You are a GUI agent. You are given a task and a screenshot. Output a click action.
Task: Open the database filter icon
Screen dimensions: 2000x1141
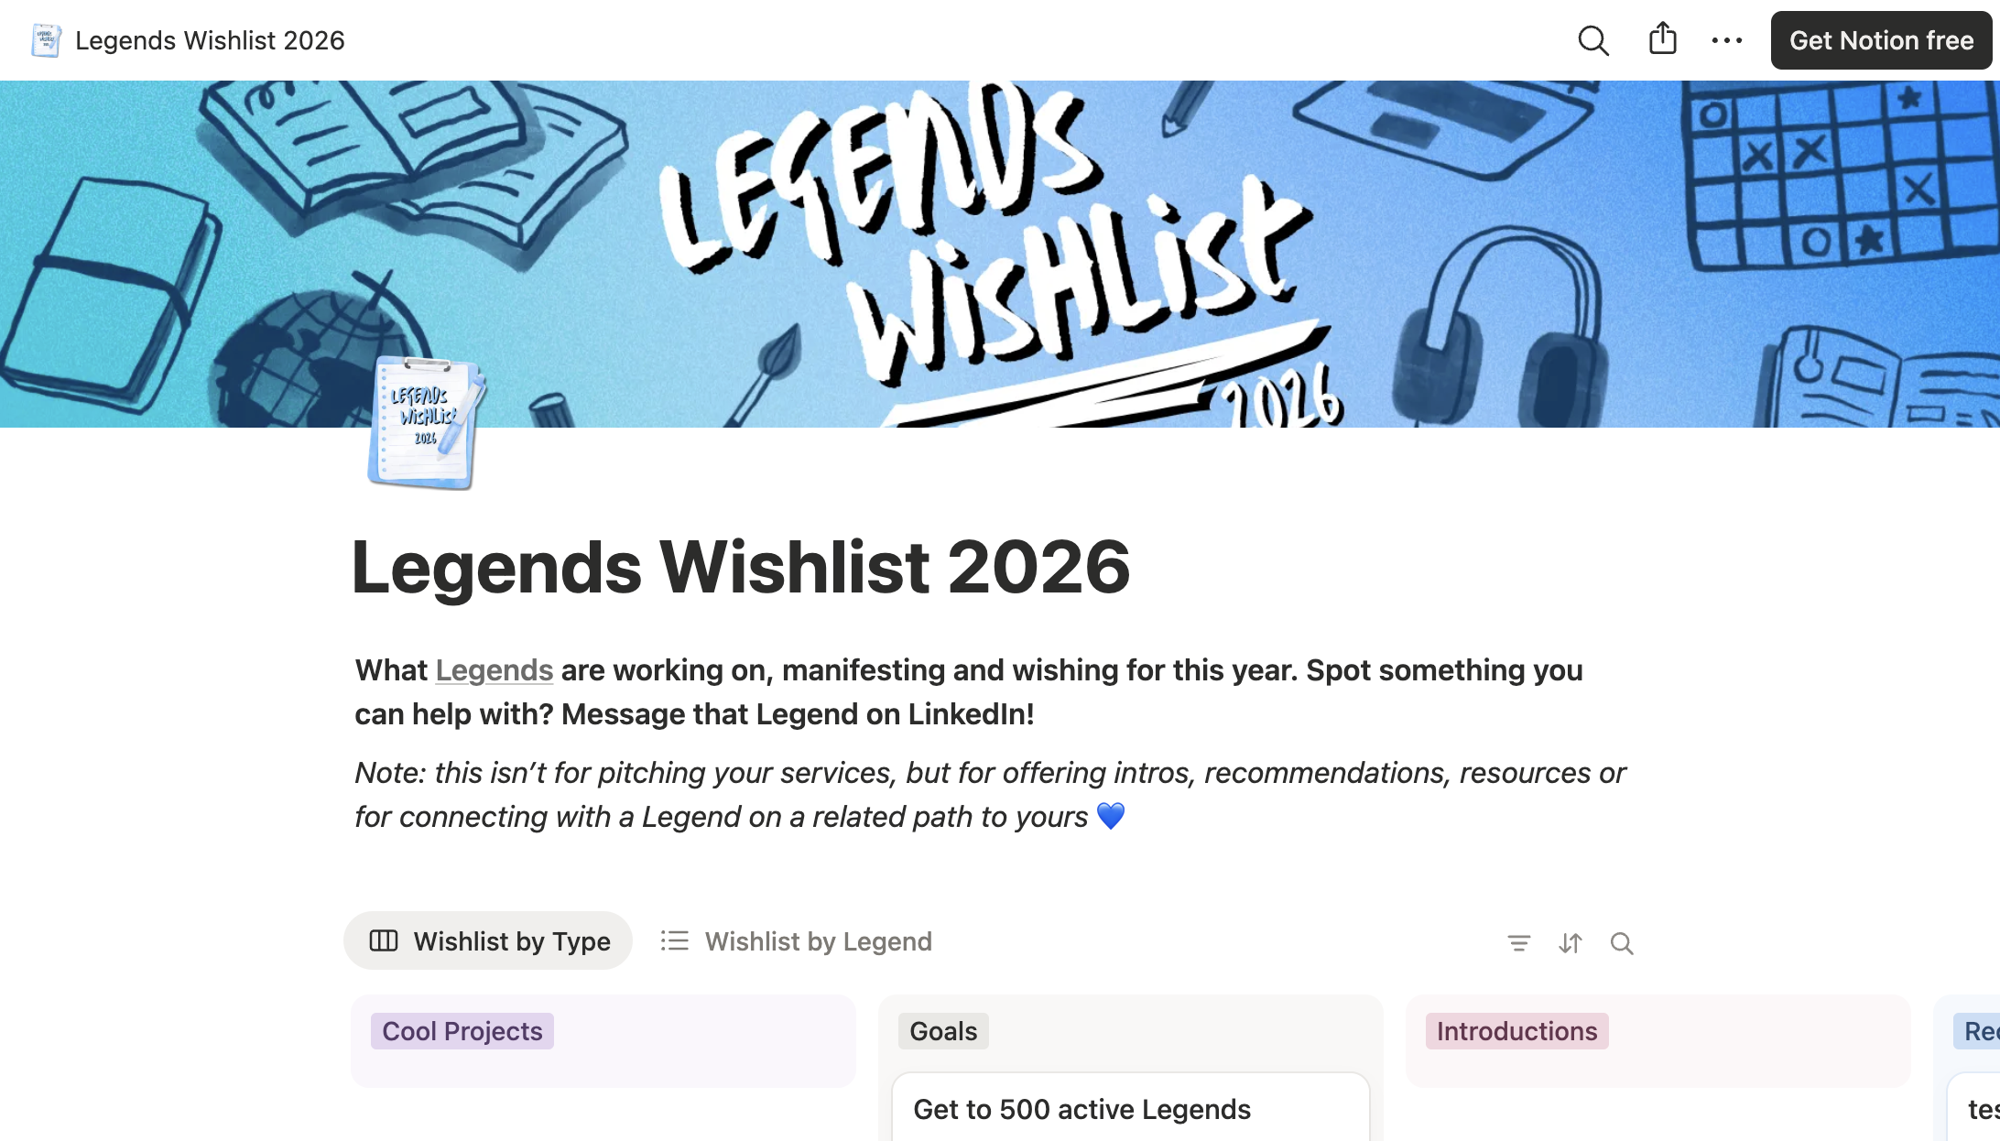pyautogui.click(x=1518, y=942)
